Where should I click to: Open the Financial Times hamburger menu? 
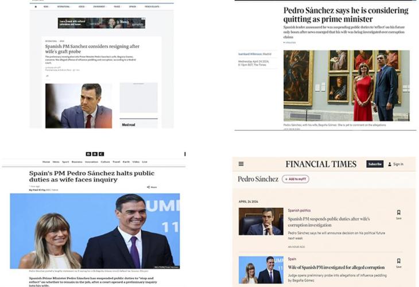[x=240, y=164]
